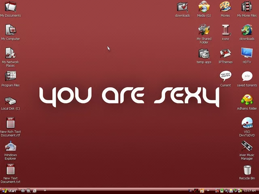
Task: Open the Local Disk (C) icon
Action: [11, 103]
